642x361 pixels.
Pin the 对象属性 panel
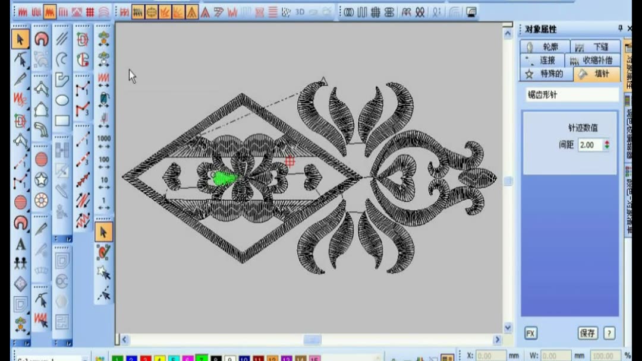pyautogui.click(x=621, y=28)
